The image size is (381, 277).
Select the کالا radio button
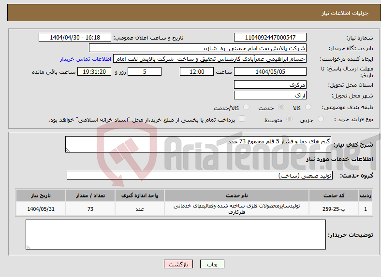coord(308,107)
